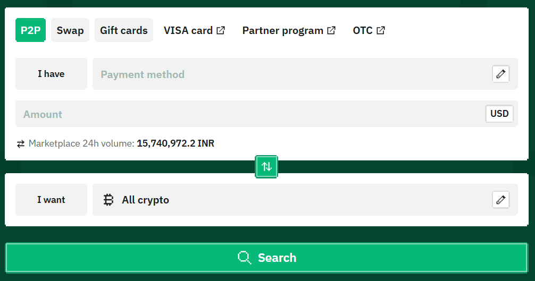The width and height of the screenshot is (535, 281).
Task: Click the Payment method field
Action: 287,74
